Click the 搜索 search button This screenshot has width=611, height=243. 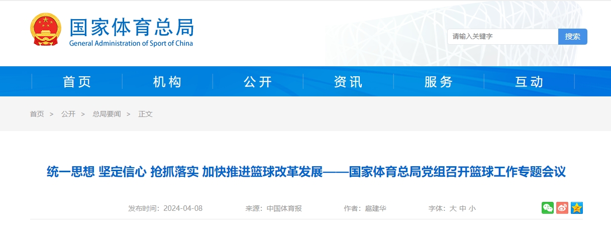tap(572, 37)
